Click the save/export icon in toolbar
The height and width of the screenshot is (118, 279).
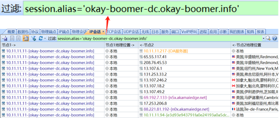pyautogui.click(x=4, y=38)
